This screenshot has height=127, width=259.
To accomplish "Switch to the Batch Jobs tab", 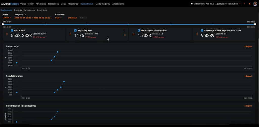I will (41, 10).
